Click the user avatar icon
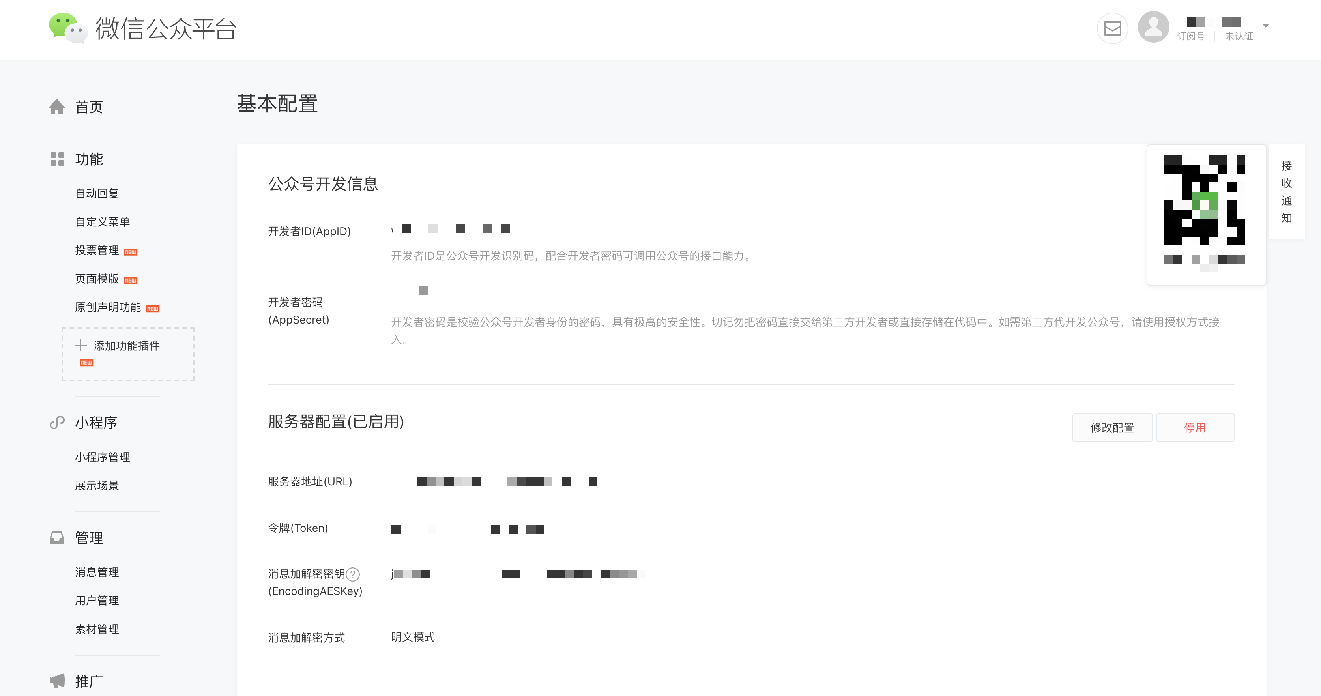1321x696 pixels. pyautogui.click(x=1153, y=27)
